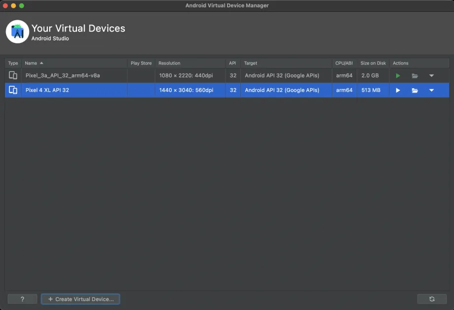Sort by the Resolution column header
This screenshot has width=454, height=310.
click(190, 63)
